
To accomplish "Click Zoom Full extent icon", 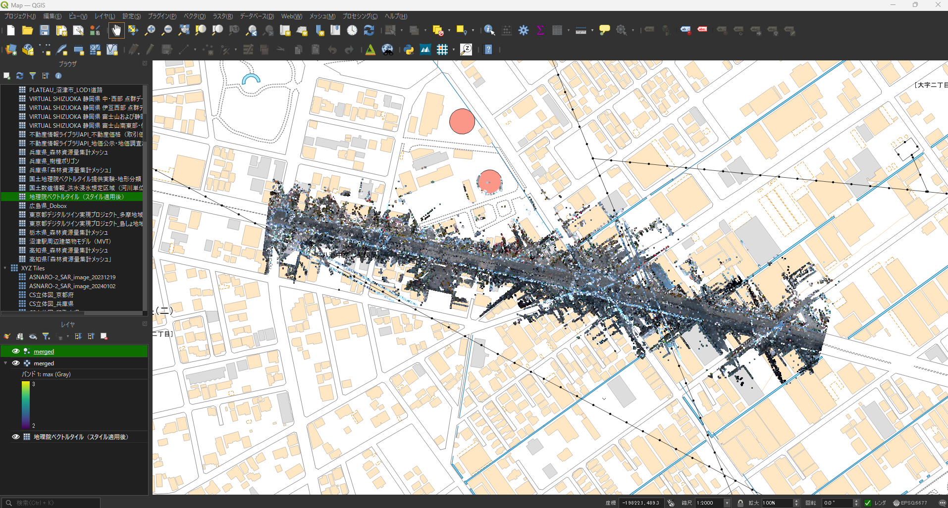I will point(184,31).
